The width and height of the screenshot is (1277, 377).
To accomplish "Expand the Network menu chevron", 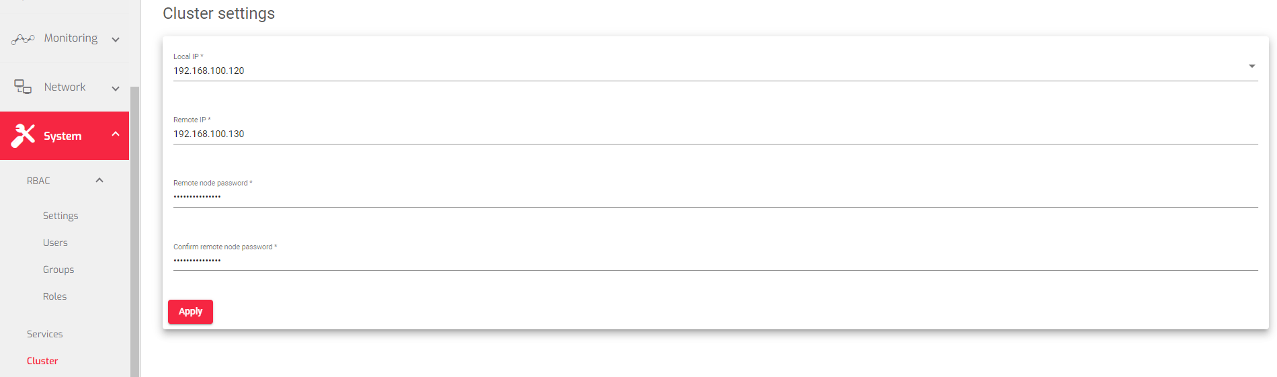I will 116,88.
